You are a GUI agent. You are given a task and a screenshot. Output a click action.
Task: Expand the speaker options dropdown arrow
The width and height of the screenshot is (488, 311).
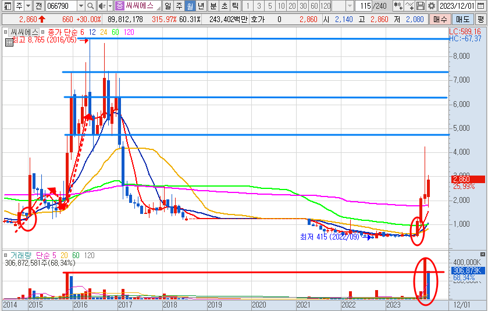click(x=110, y=6)
